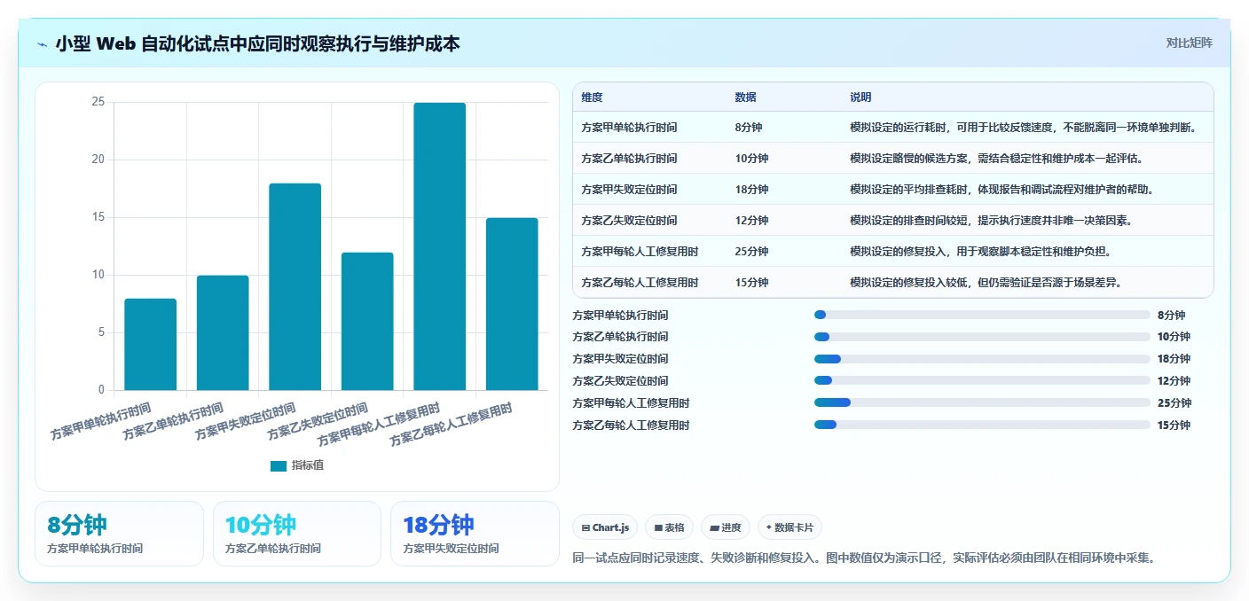Screen dimensions: 1249x601
Task: Click the 维度 column header
Action: click(592, 98)
